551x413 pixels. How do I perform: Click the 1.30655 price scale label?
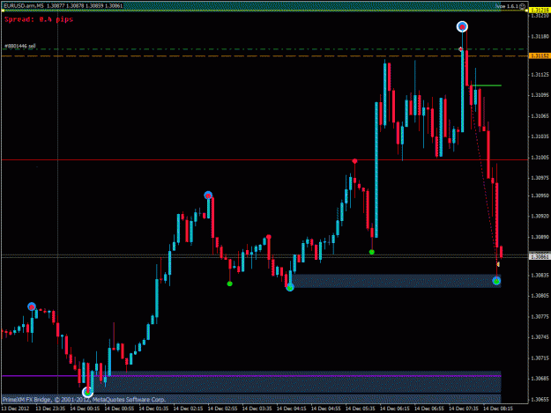point(540,399)
